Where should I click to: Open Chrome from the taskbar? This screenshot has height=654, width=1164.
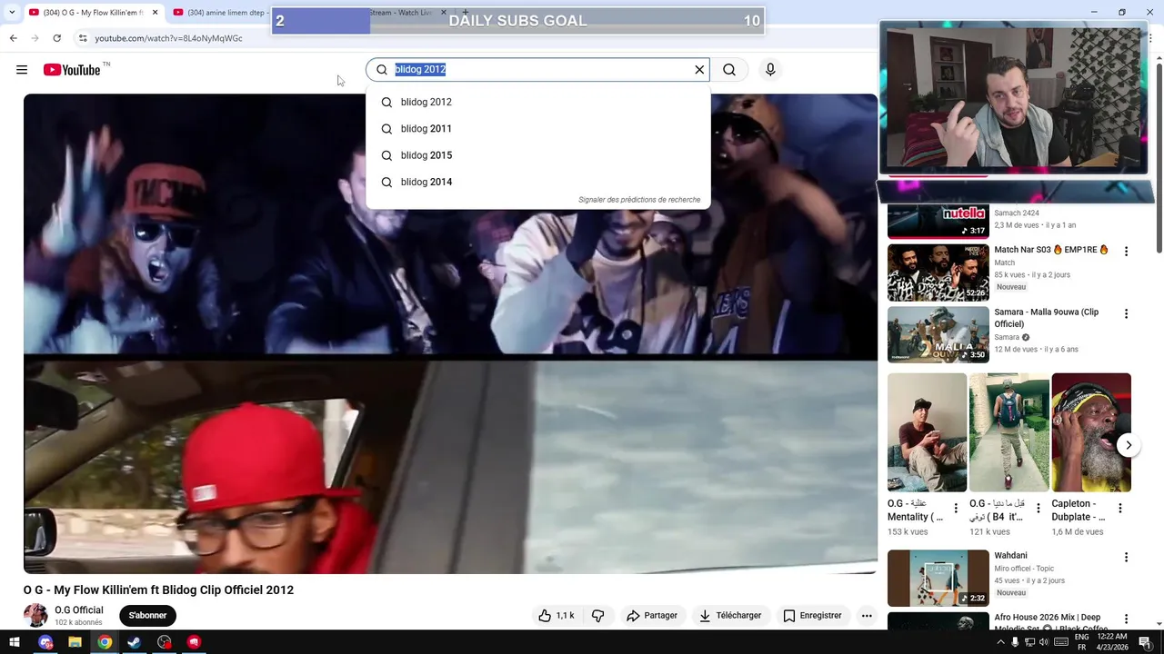coord(105,642)
